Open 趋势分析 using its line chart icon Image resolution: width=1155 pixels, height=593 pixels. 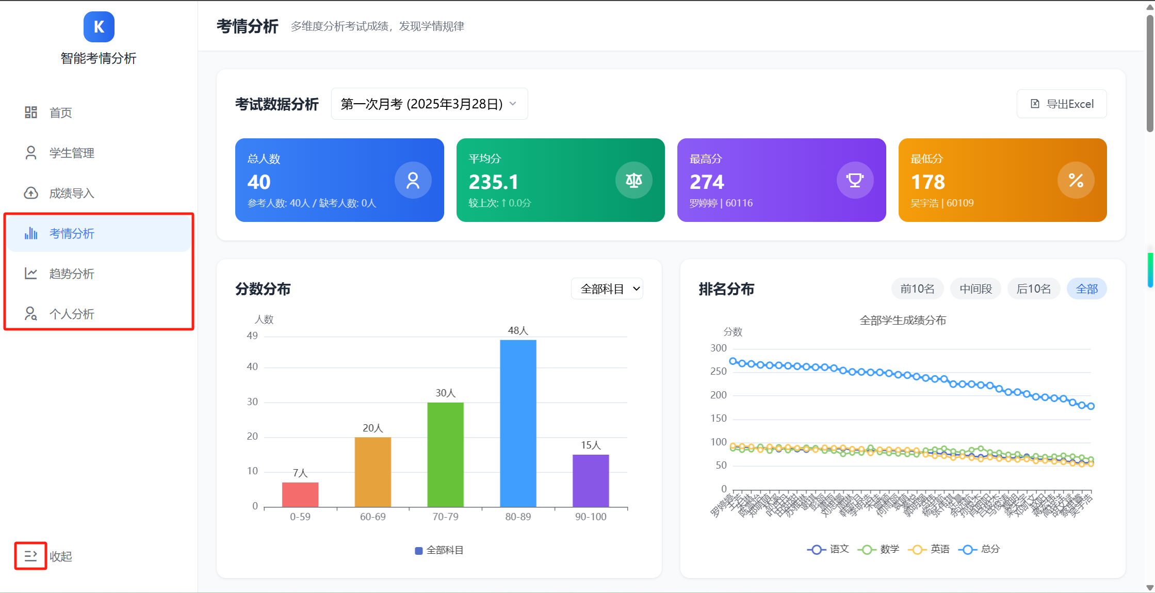point(31,274)
